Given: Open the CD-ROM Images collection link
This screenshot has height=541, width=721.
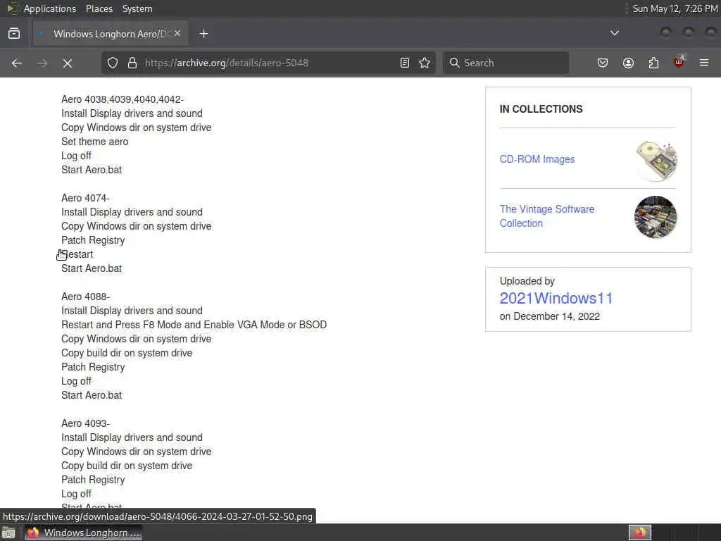Looking at the screenshot, I should pos(537,159).
